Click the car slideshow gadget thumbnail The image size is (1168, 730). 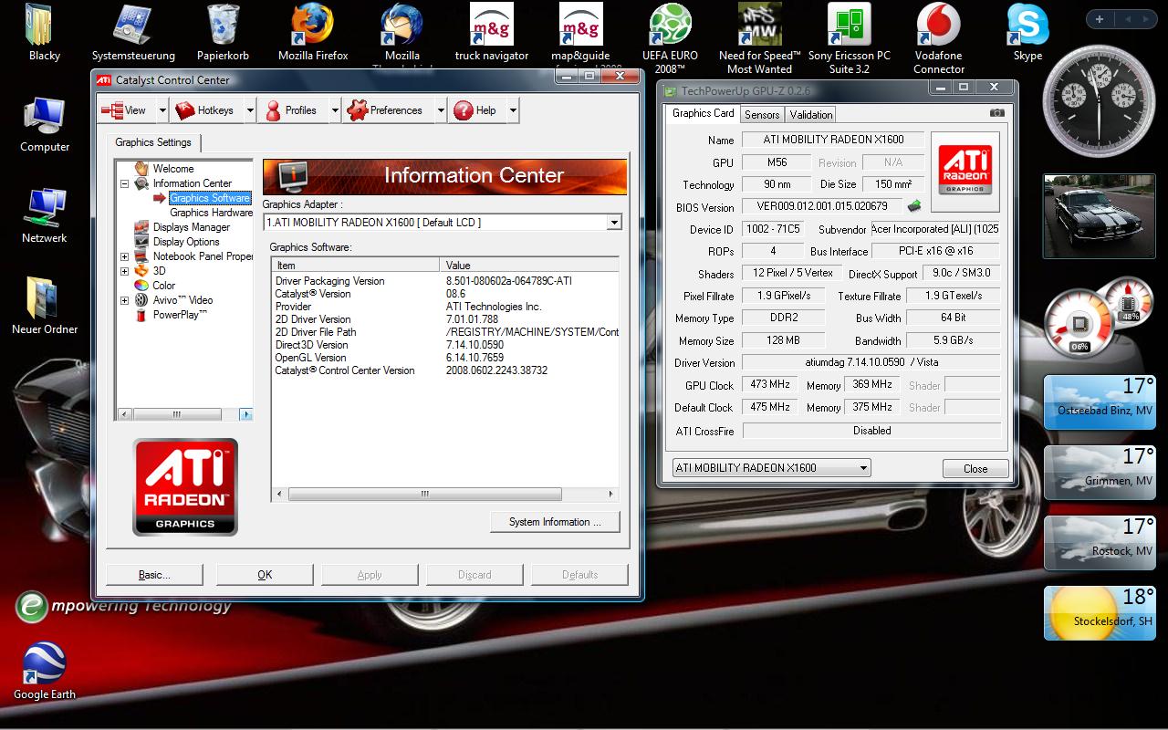[x=1099, y=216]
